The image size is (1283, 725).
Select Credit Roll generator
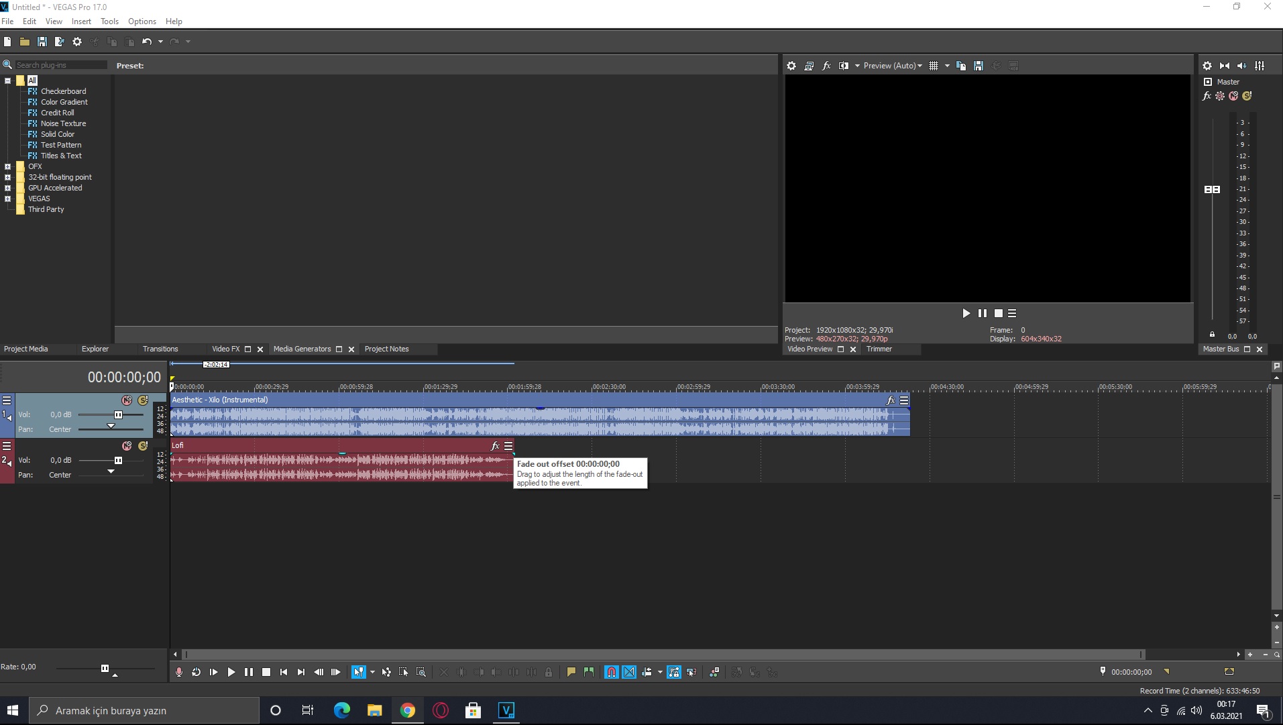(57, 113)
